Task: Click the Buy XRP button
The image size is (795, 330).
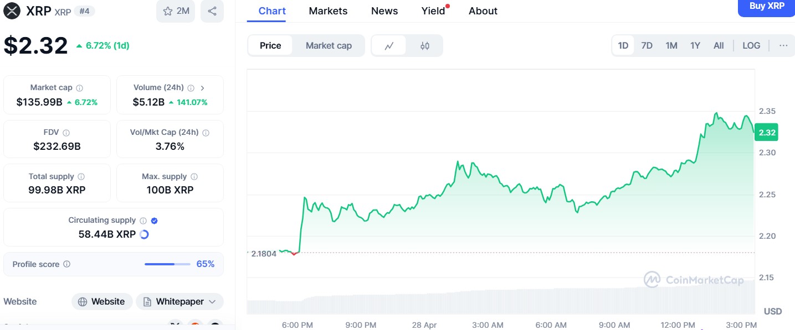Action: coord(766,7)
